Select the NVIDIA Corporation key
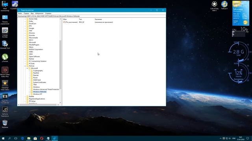This screenshot has height=141, width=252. click(x=36, y=49)
